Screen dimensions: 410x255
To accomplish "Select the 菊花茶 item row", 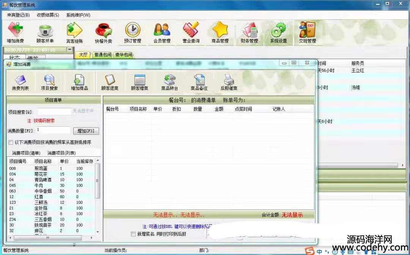I will 51,174.
